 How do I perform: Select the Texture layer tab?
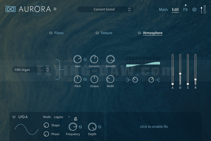pyautogui.click(x=106, y=33)
